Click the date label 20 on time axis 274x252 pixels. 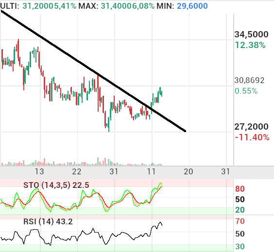tap(188, 172)
